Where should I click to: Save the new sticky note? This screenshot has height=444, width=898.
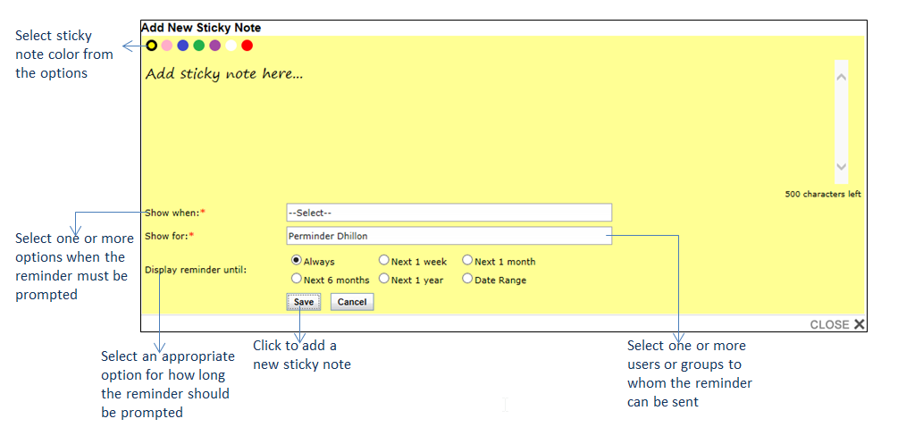(x=304, y=302)
